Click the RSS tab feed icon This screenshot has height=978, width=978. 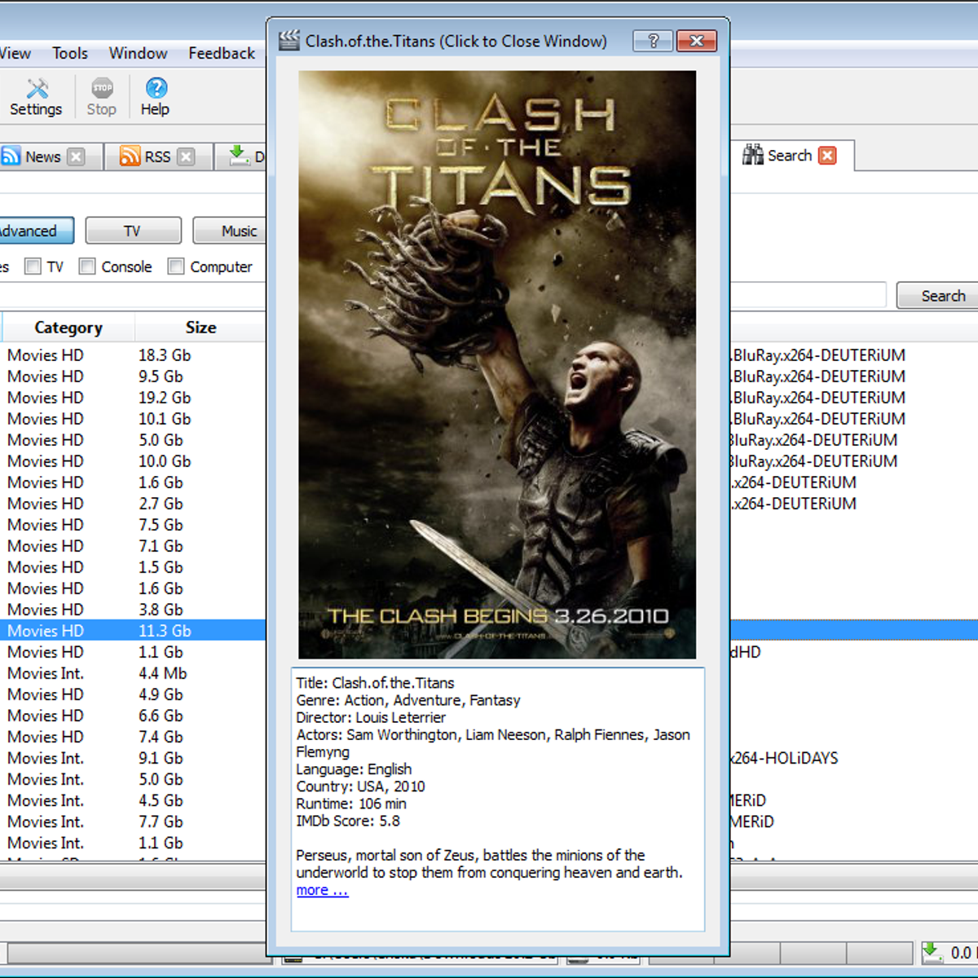point(130,156)
